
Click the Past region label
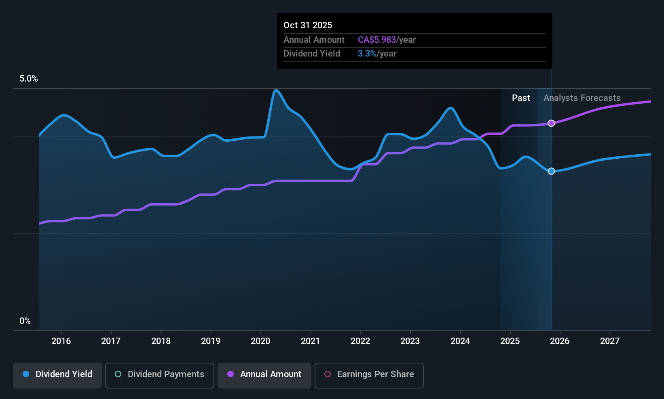pos(521,98)
